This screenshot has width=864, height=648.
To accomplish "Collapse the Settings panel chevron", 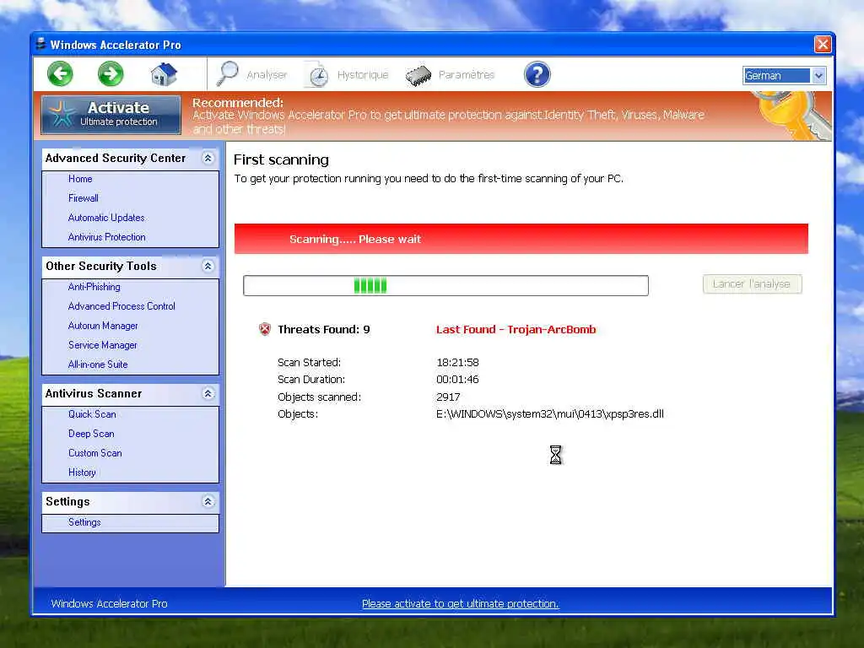I will (x=208, y=502).
